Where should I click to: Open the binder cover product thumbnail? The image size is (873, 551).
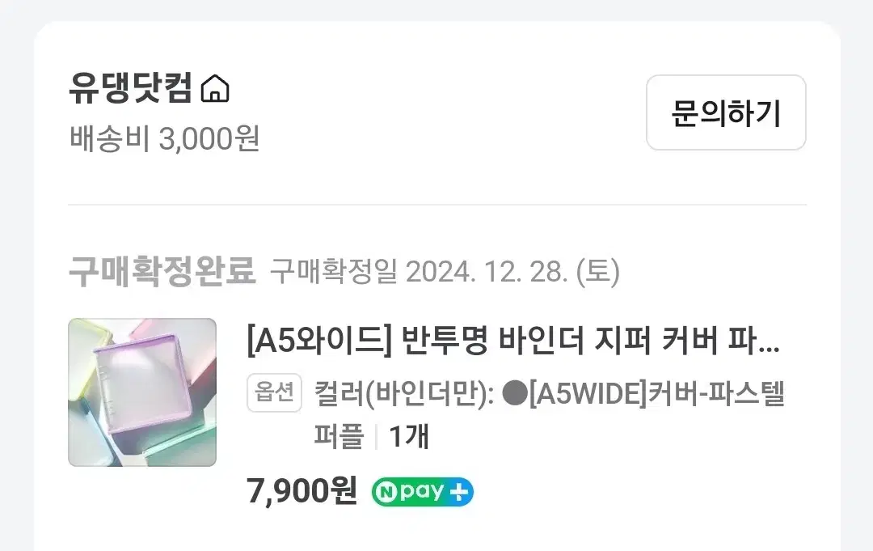tap(142, 392)
